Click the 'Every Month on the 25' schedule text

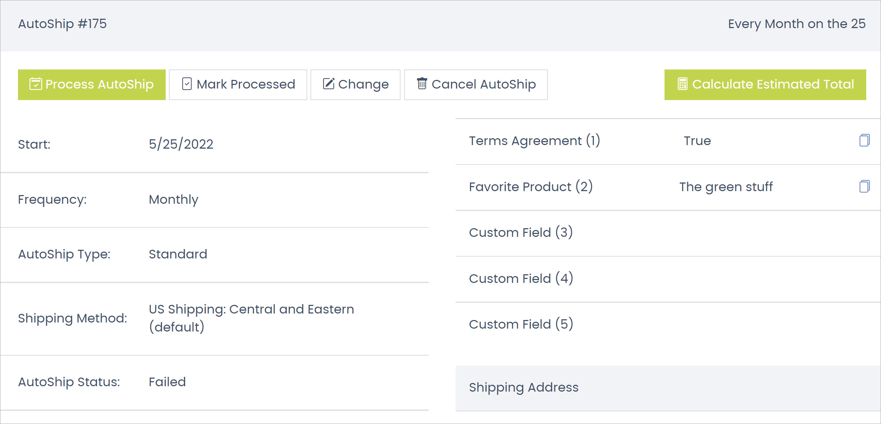point(796,24)
